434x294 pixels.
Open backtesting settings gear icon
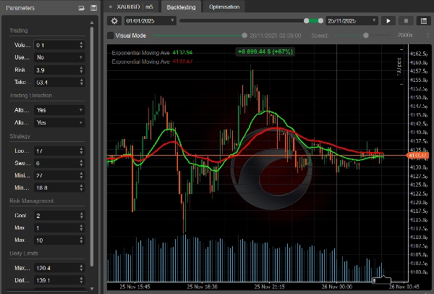[x=114, y=21]
